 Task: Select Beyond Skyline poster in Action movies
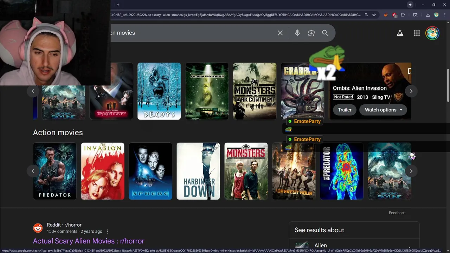[390, 171]
